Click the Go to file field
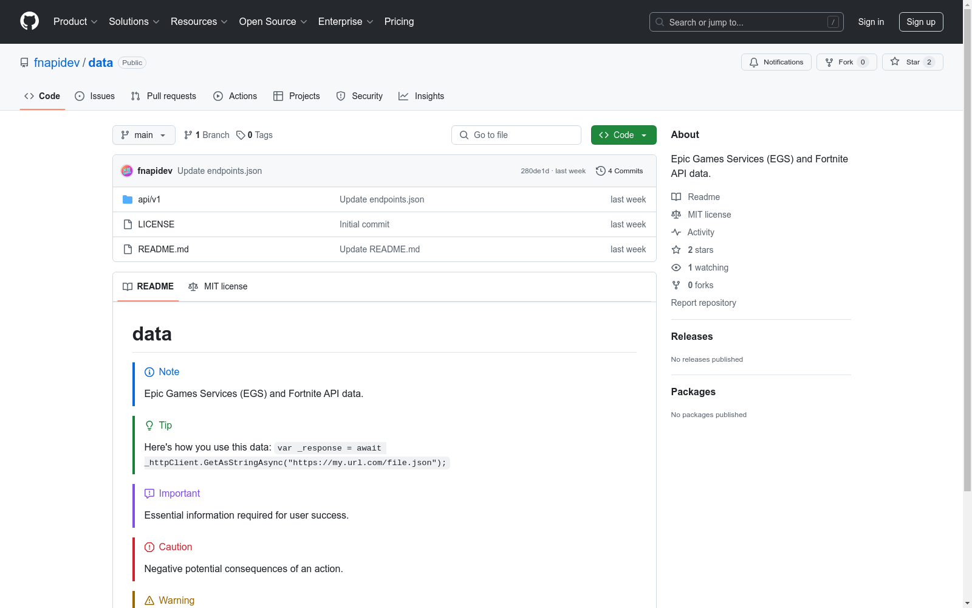The image size is (972, 608). (x=516, y=135)
